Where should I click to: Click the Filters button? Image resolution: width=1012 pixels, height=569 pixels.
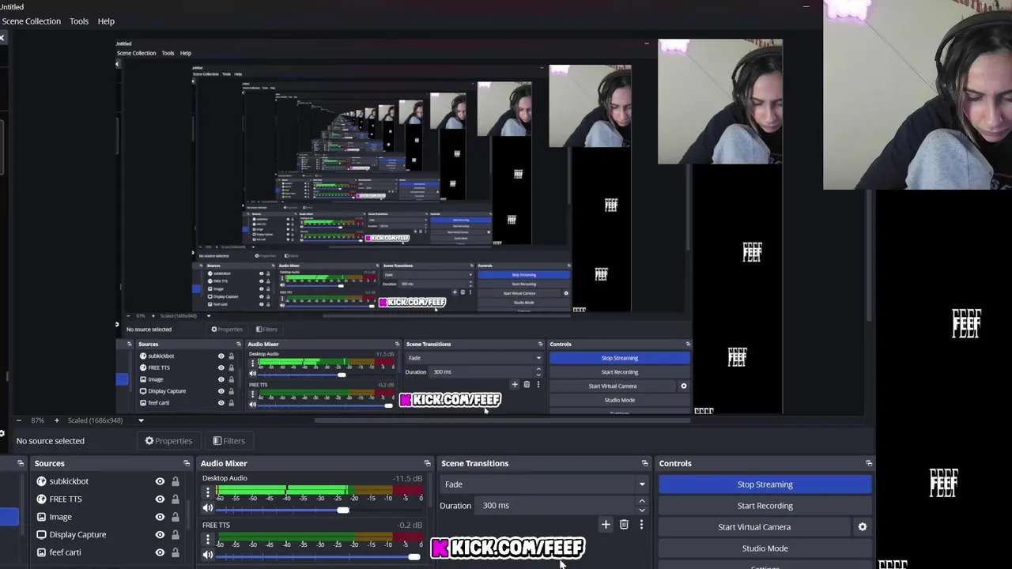tap(229, 441)
